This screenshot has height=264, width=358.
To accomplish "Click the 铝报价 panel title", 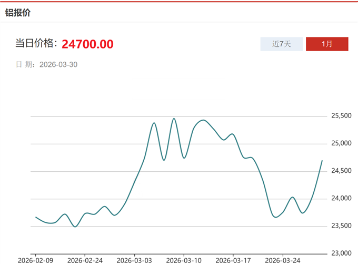I will [17, 13].
